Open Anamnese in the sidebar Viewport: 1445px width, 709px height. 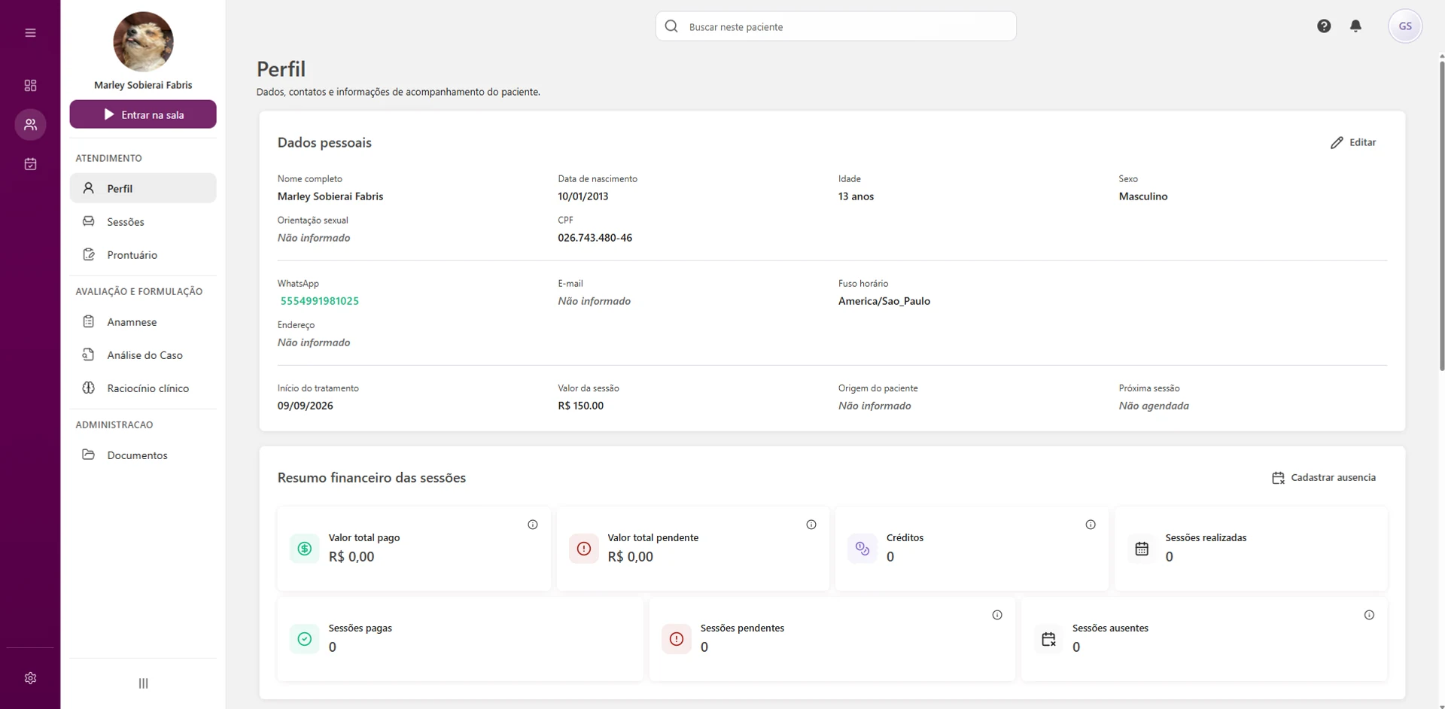click(x=143, y=321)
